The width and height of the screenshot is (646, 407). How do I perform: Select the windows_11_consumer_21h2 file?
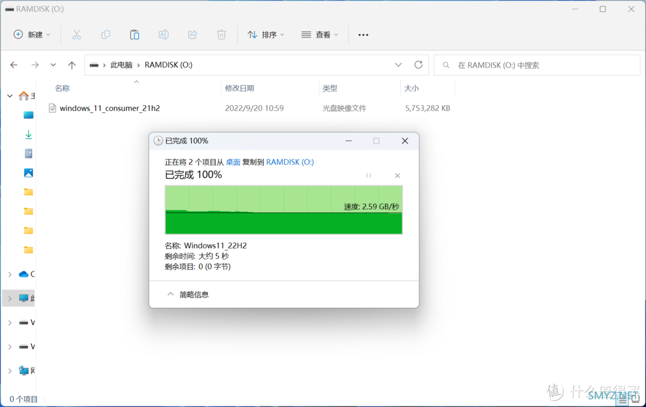(109, 108)
